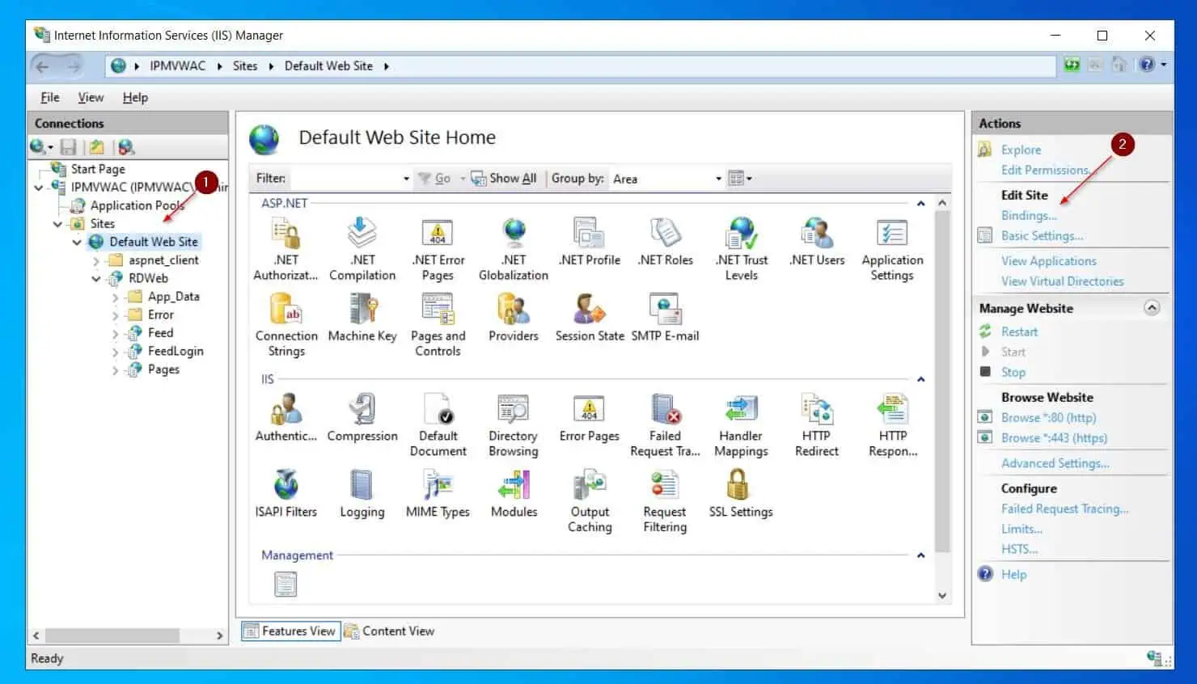Image resolution: width=1197 pixels, height=684 pixels.
Task: Open the Help menu
Action: 135,97
